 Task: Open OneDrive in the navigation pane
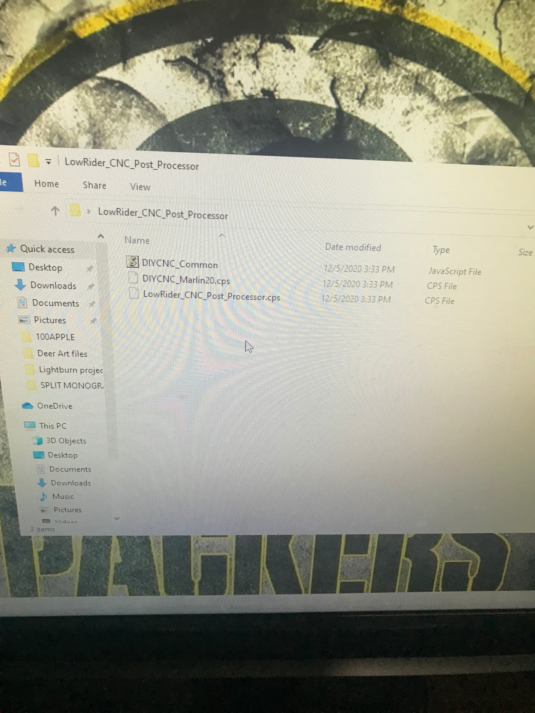click(x=54, y=406)
